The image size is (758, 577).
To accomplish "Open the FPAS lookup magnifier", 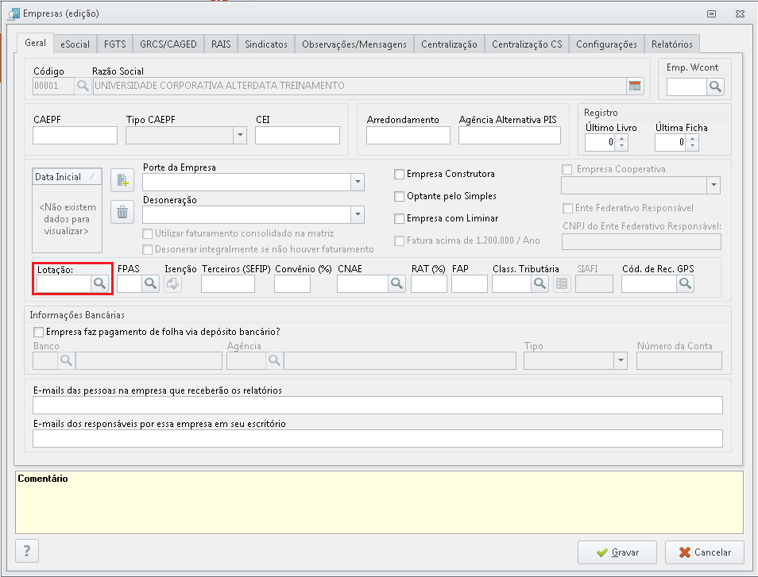I will 150,283.
